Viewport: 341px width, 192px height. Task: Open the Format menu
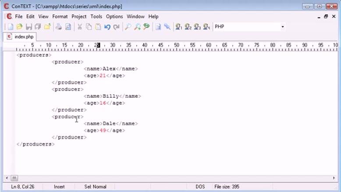point(60,17)
